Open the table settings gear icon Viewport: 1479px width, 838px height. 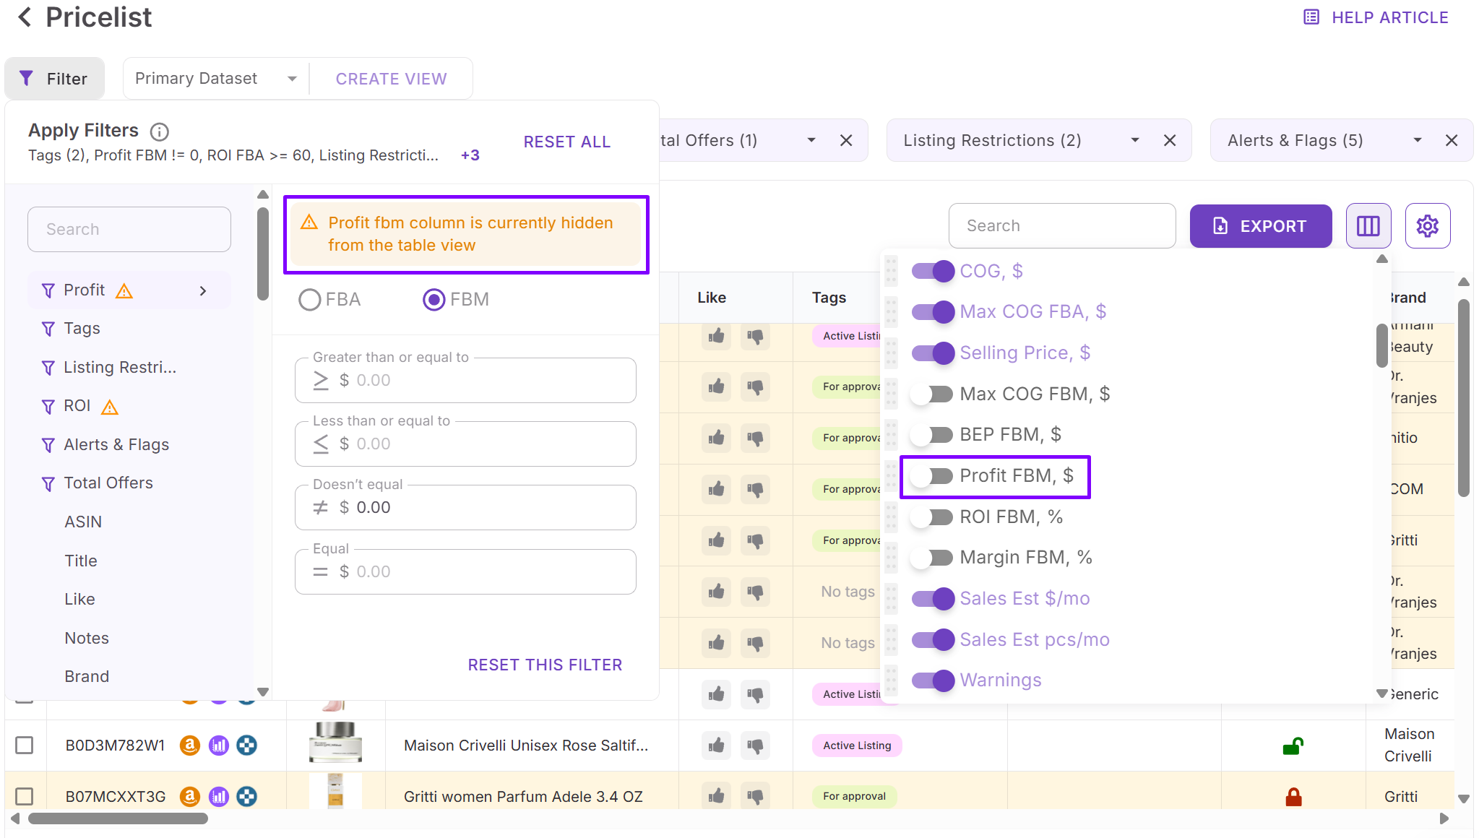pyautogui.click(x=1427, y=226)
